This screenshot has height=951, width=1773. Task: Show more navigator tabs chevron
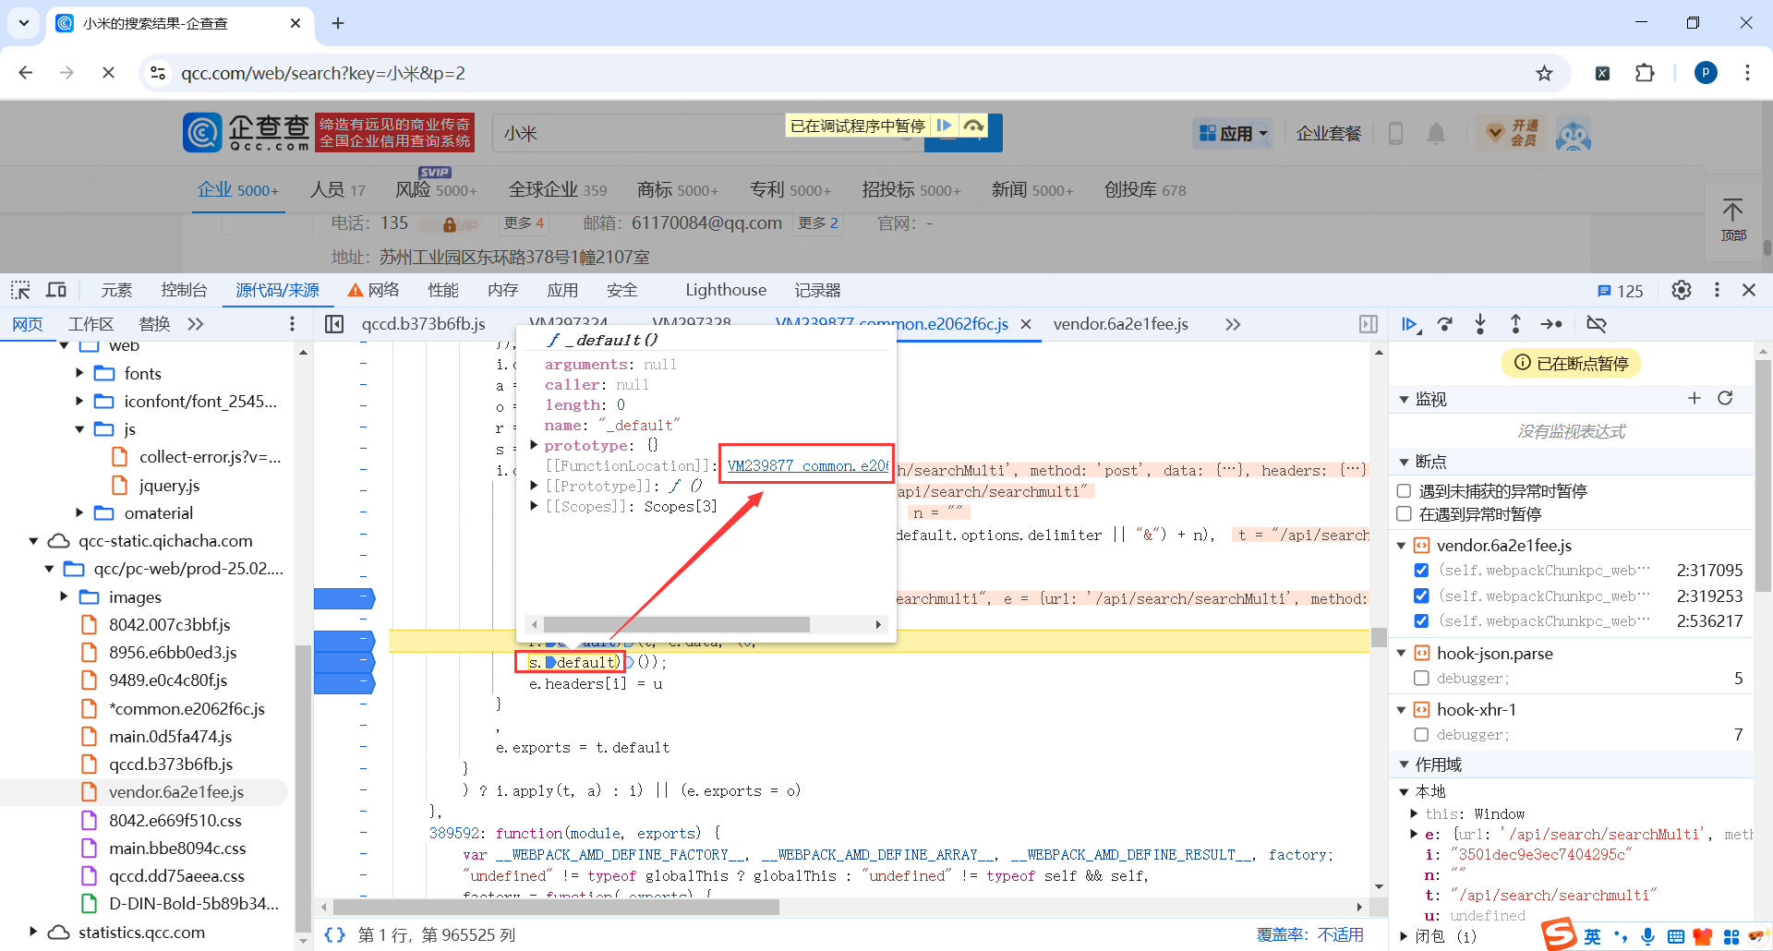click(x=195, y=324)
